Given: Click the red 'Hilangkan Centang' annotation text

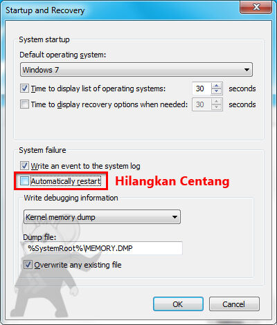Looking at the screenshot, I should click(x=172, y=181).
